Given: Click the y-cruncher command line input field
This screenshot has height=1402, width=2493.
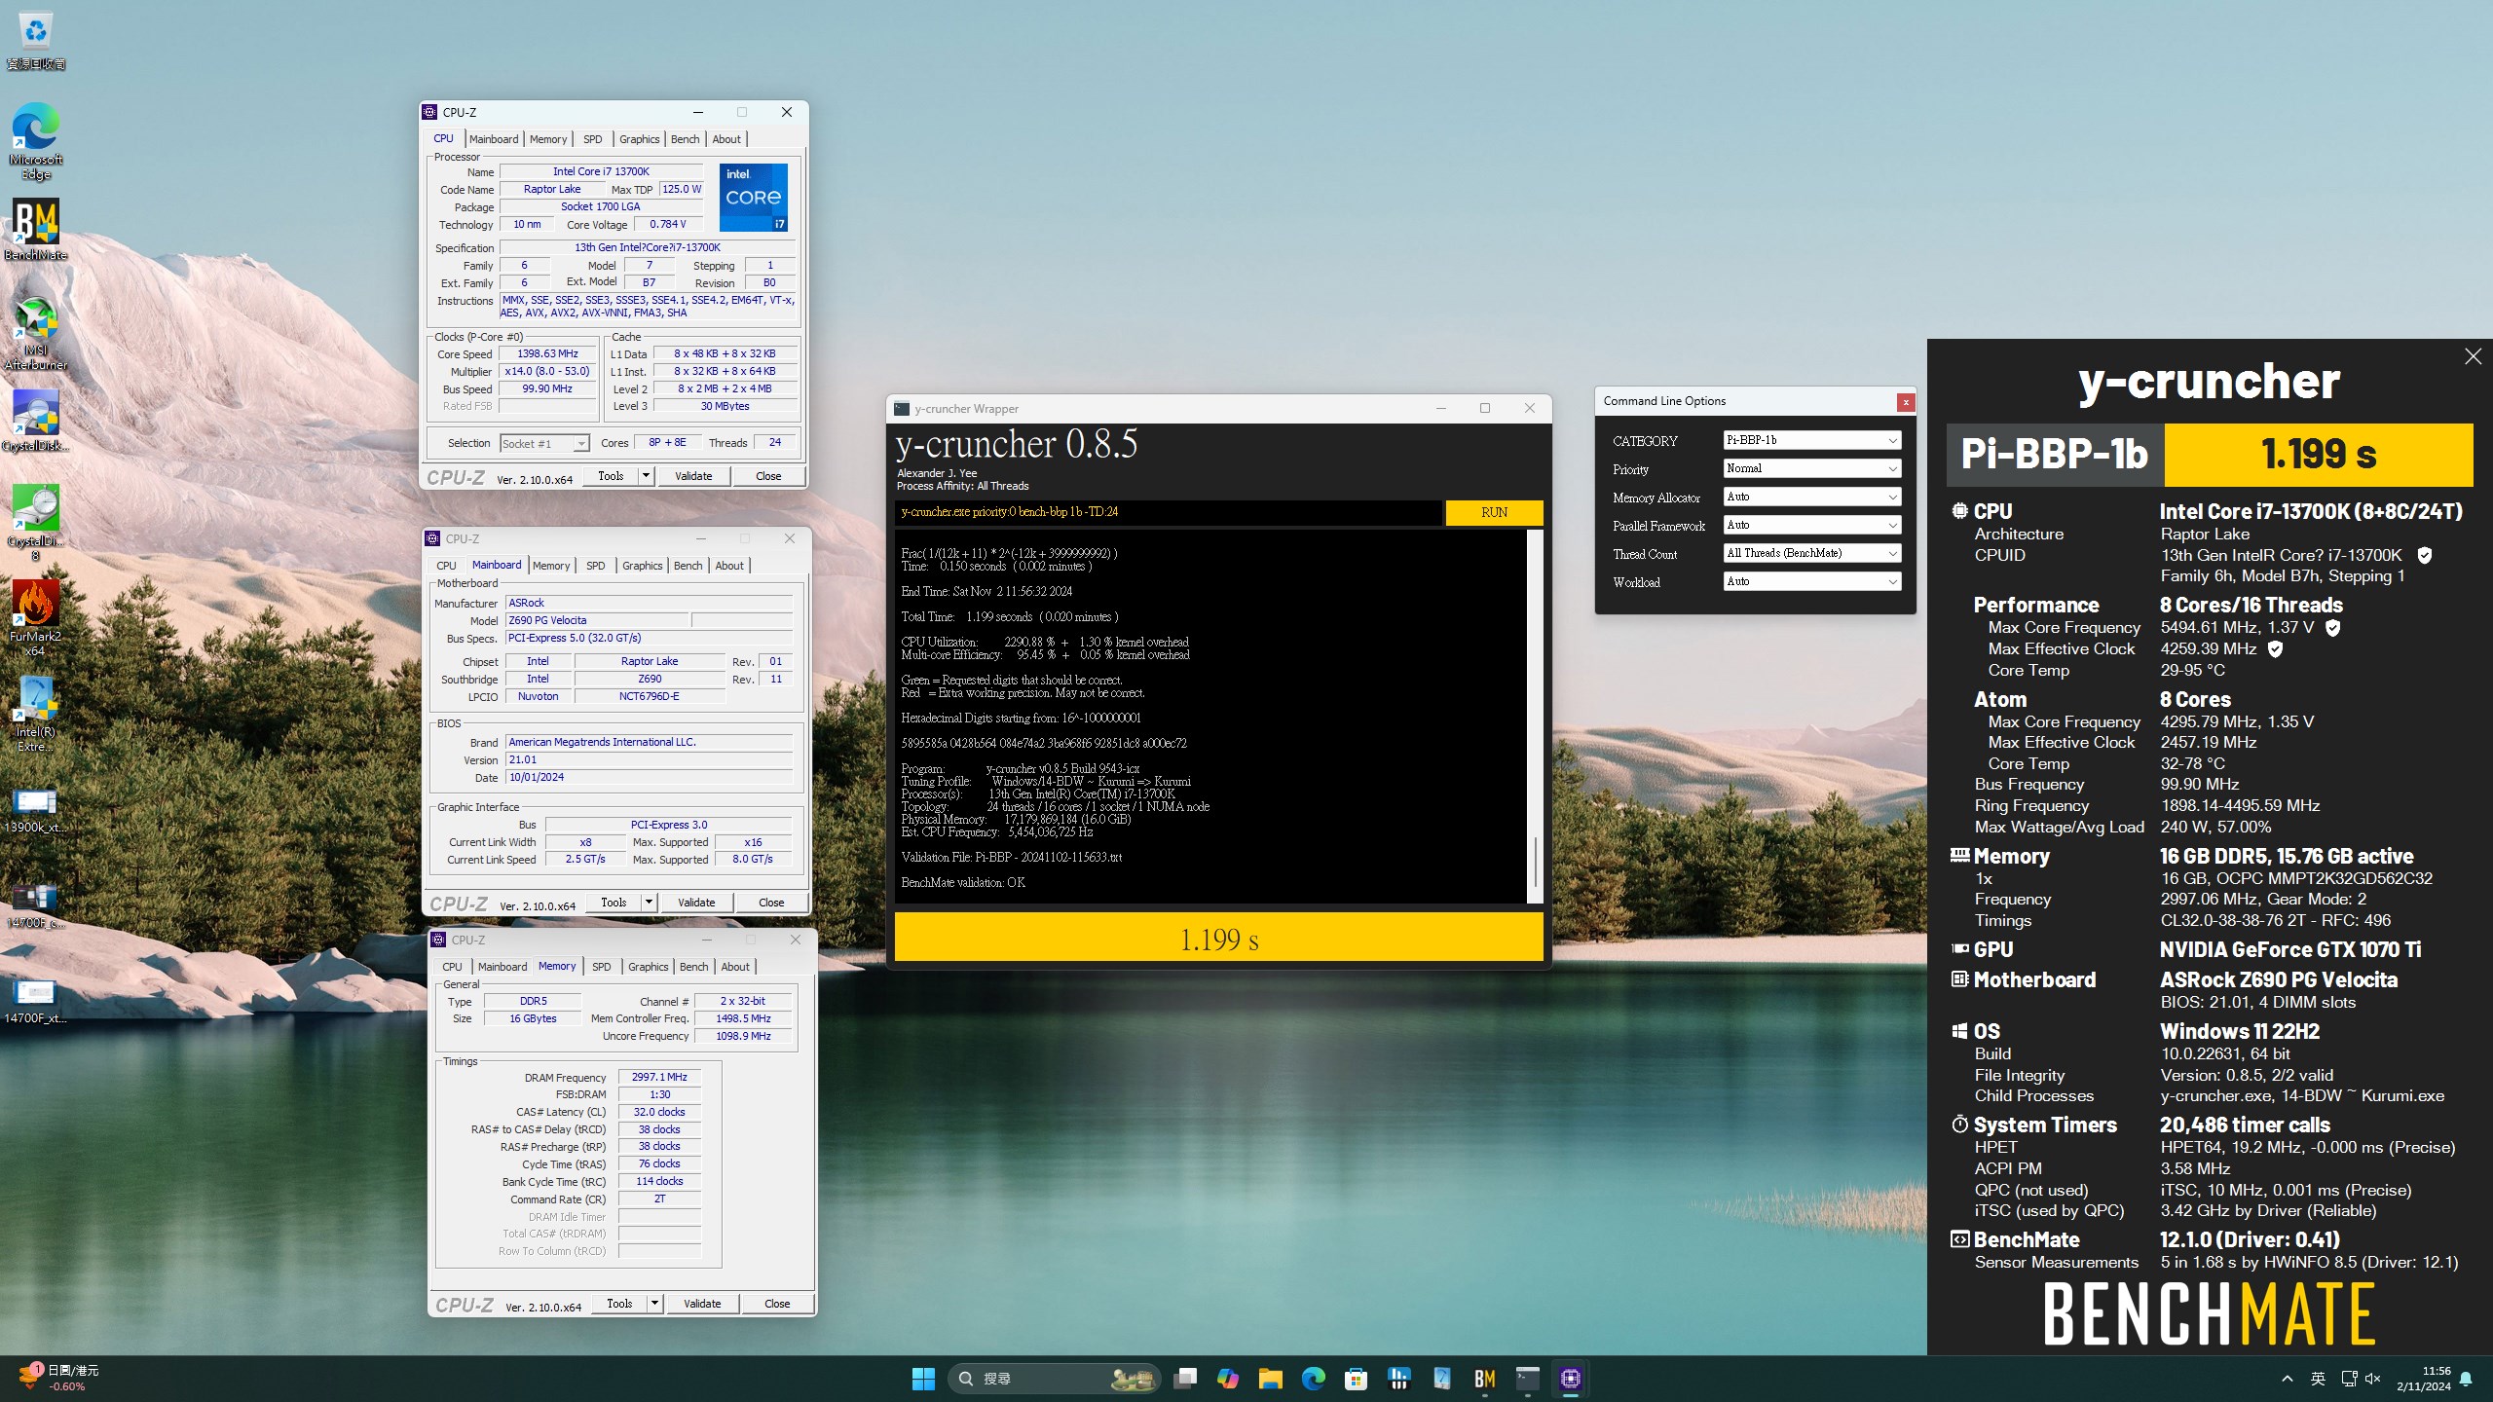Looking at the screenshot, I should pyautogui.click(x=1168, y=512).
